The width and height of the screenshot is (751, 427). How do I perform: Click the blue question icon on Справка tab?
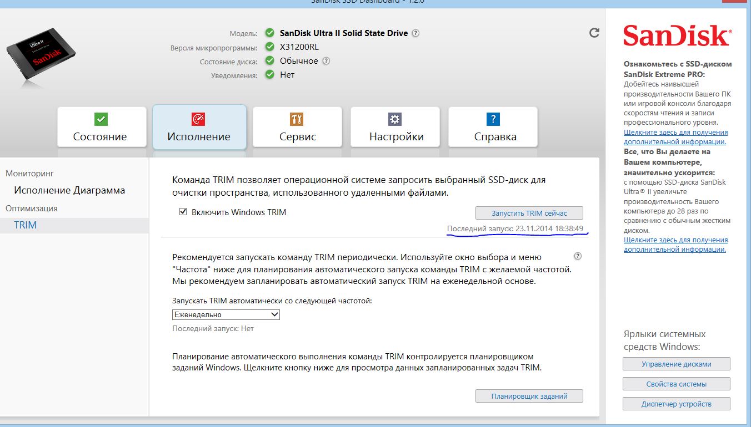point(493,119)
